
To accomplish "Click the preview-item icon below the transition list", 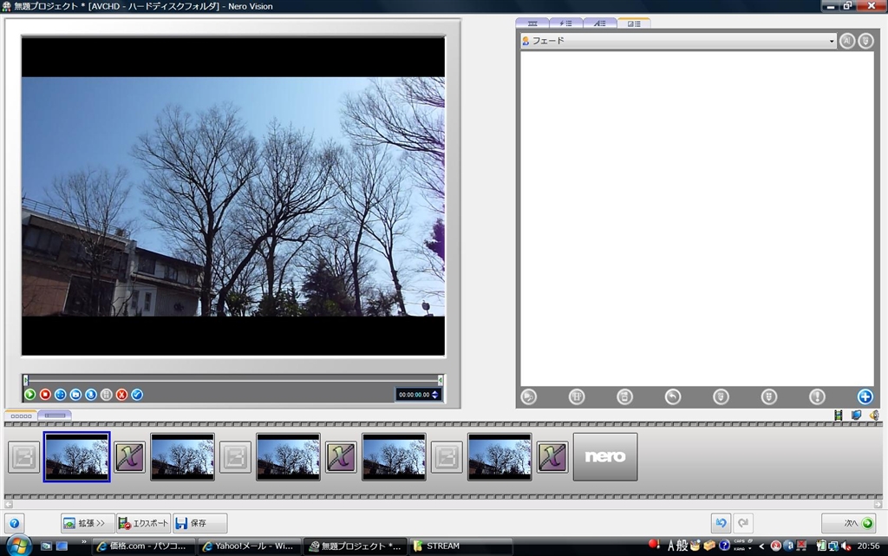I will coord(528,397).
